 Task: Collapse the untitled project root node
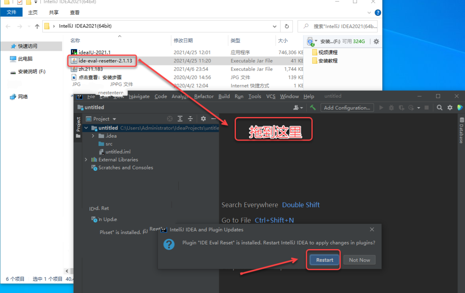point(86,128)
